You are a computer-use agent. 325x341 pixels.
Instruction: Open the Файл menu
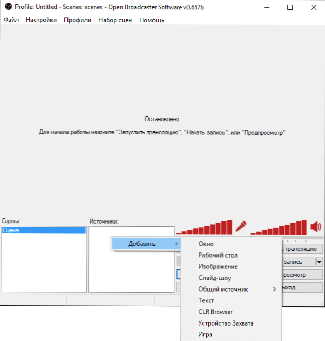click(12, 20)
